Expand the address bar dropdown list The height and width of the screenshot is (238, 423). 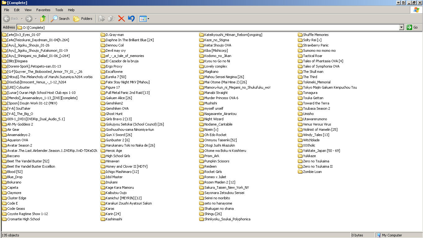coord(402,27)
